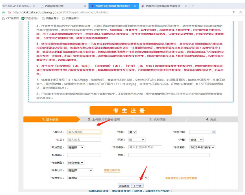The width and height of the screenshot is (245, 195).
Task: Click the bookmark star icon in address bar
Action: 240,13
